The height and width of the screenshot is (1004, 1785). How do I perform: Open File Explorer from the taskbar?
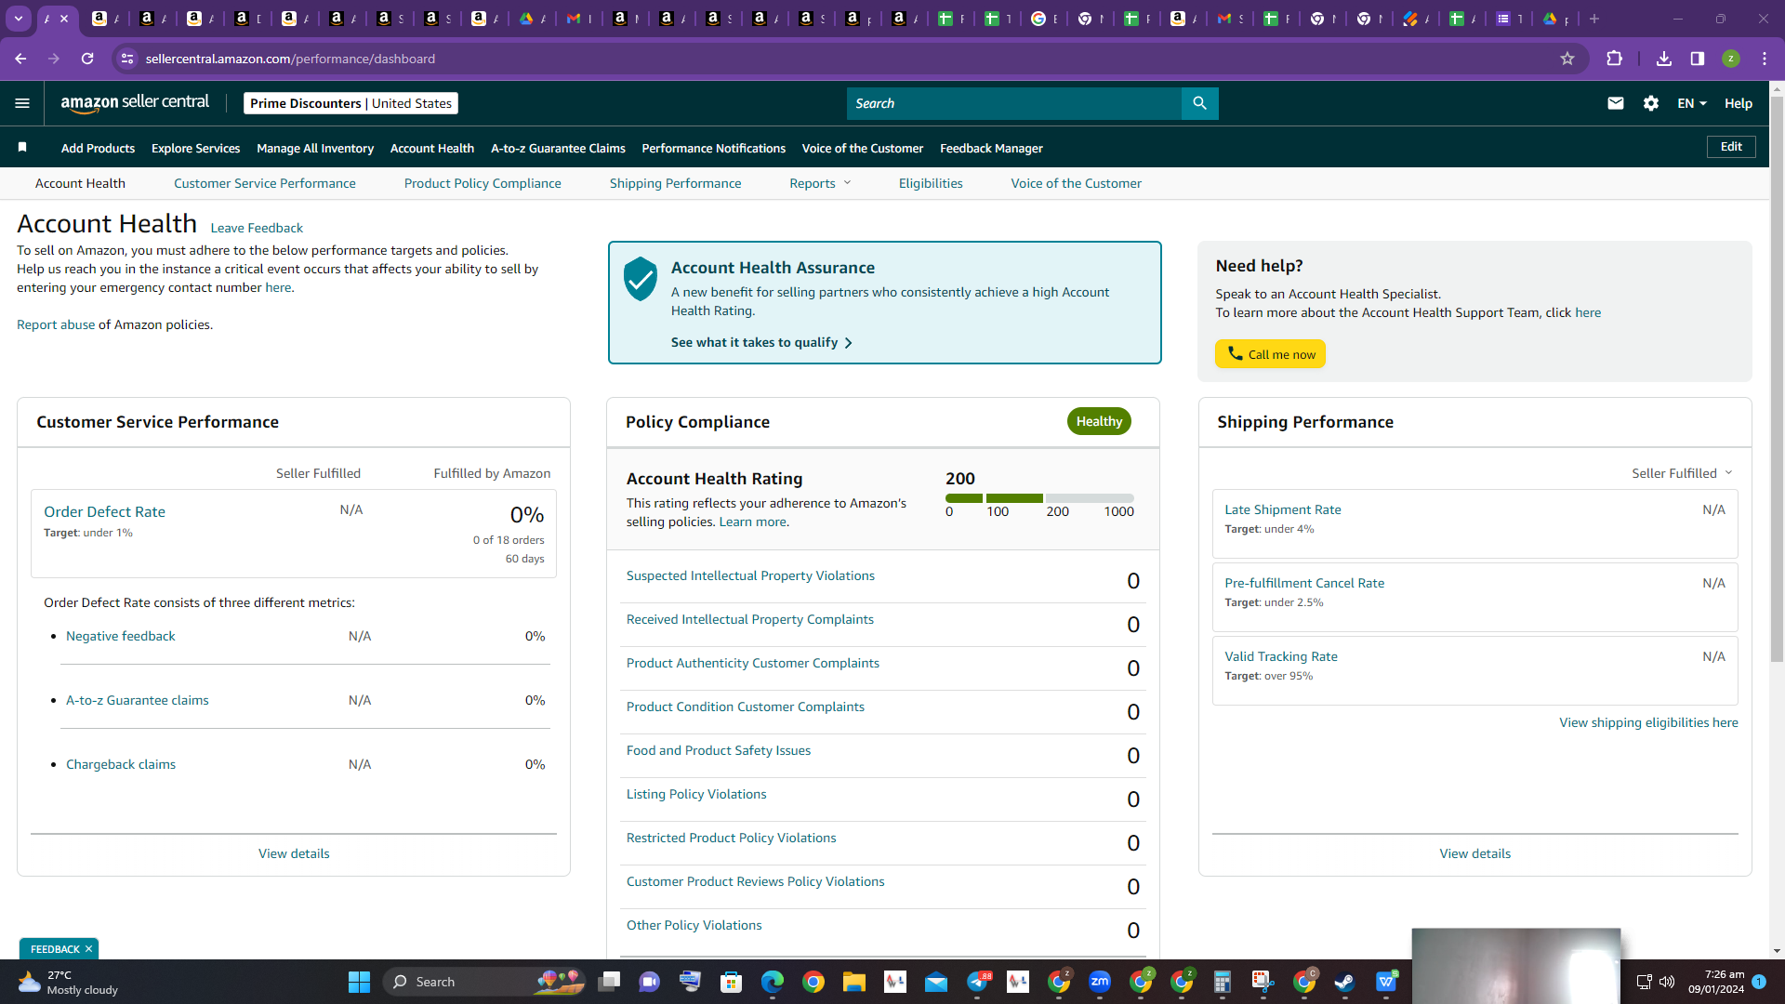tap(854, 982)
